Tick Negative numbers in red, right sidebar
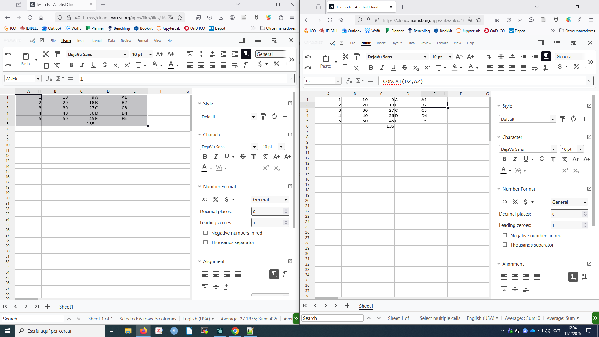Viewport: 599px width, 337px height. pos(505,235)
